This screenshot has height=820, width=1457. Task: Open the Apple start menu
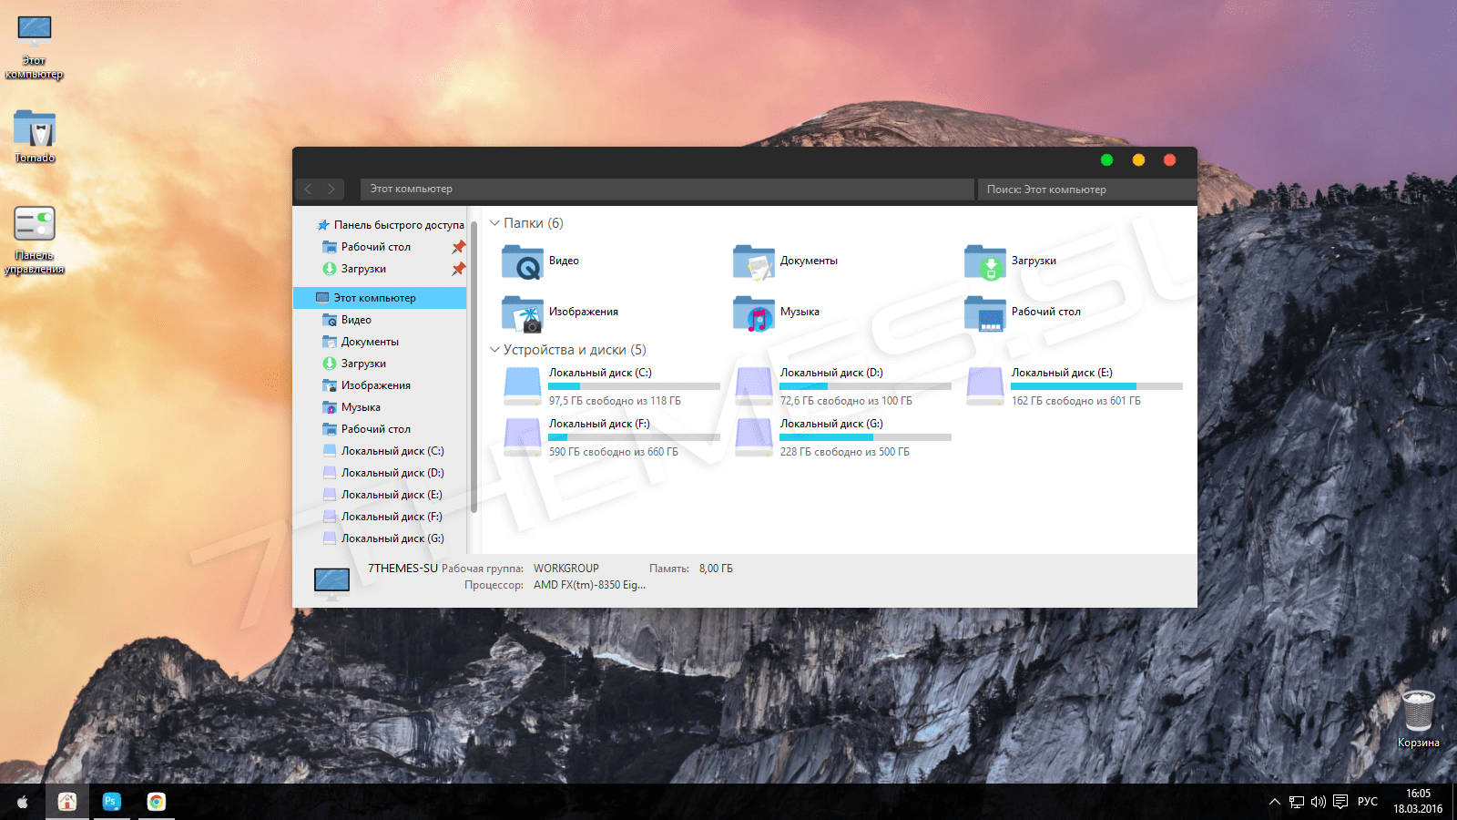point(22,802)
